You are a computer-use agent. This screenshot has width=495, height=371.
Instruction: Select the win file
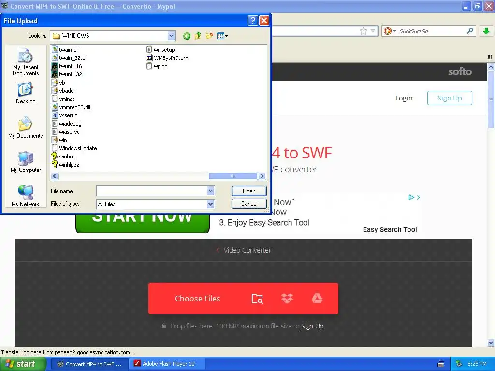click(x=59, y=140)
